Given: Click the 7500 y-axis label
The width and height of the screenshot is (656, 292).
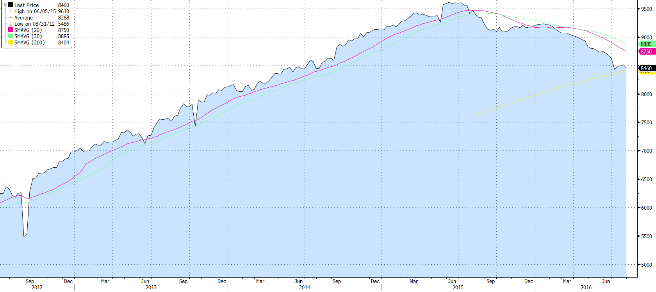Looking at the screenshot, I should [x=647, y=122].
